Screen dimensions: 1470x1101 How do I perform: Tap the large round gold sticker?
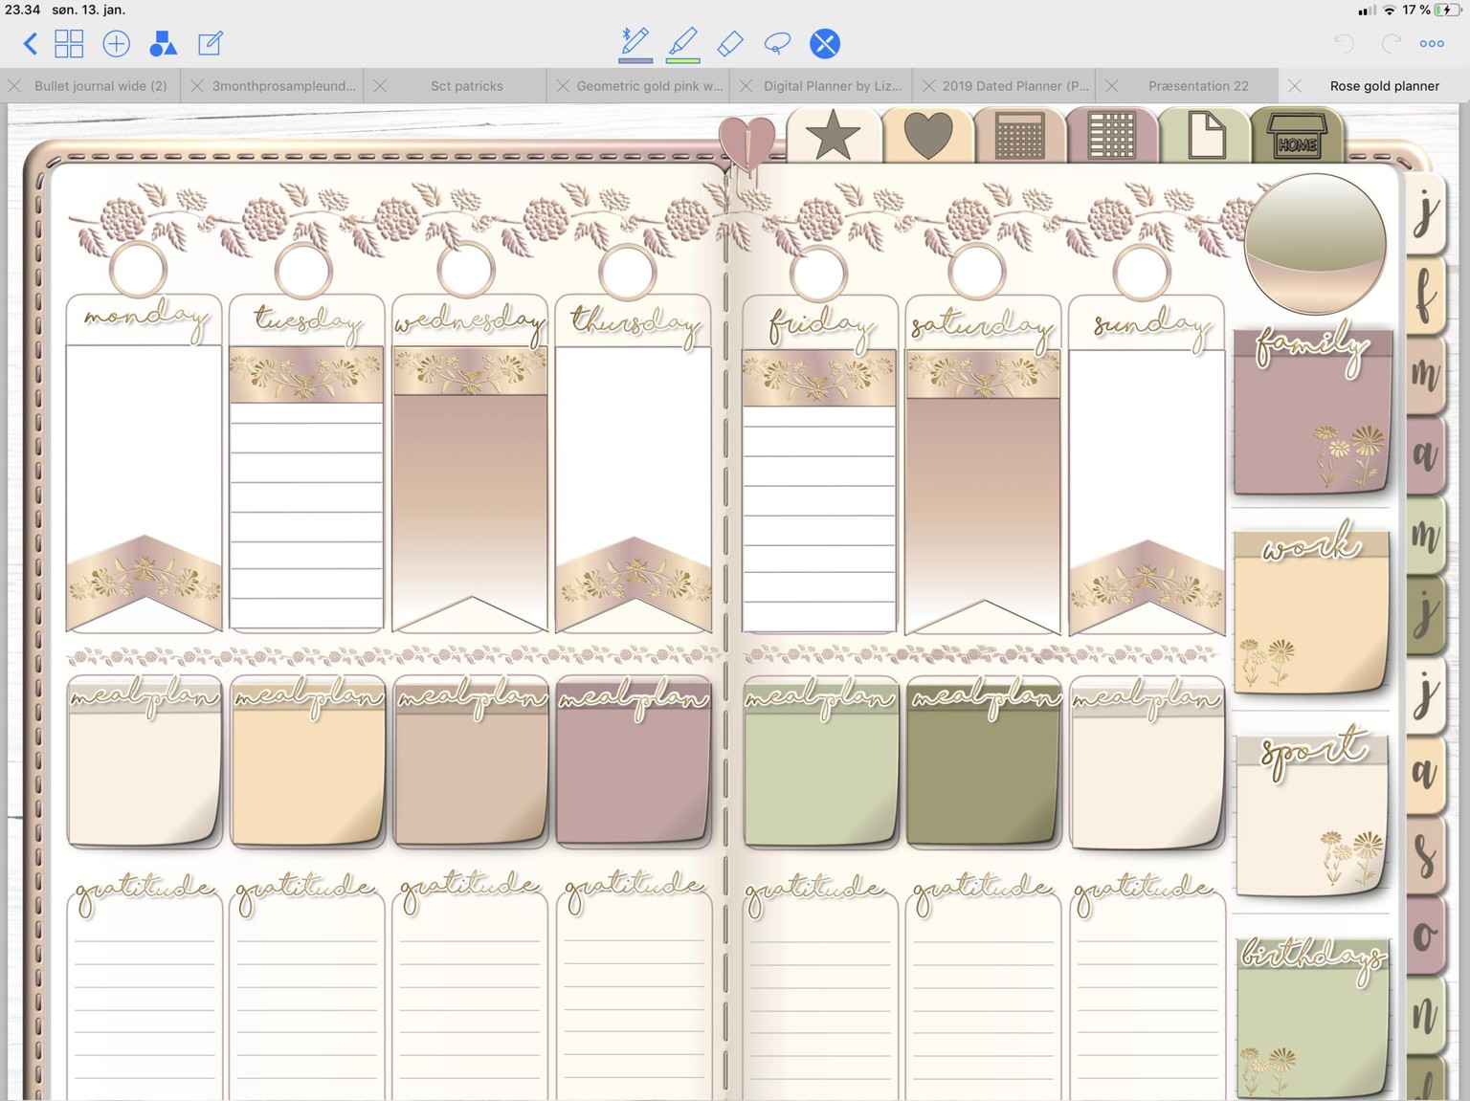tap(1315, 244)
